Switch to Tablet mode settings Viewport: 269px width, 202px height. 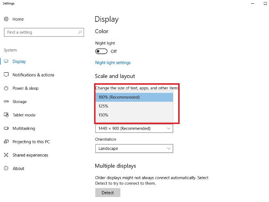click(24, 115)
